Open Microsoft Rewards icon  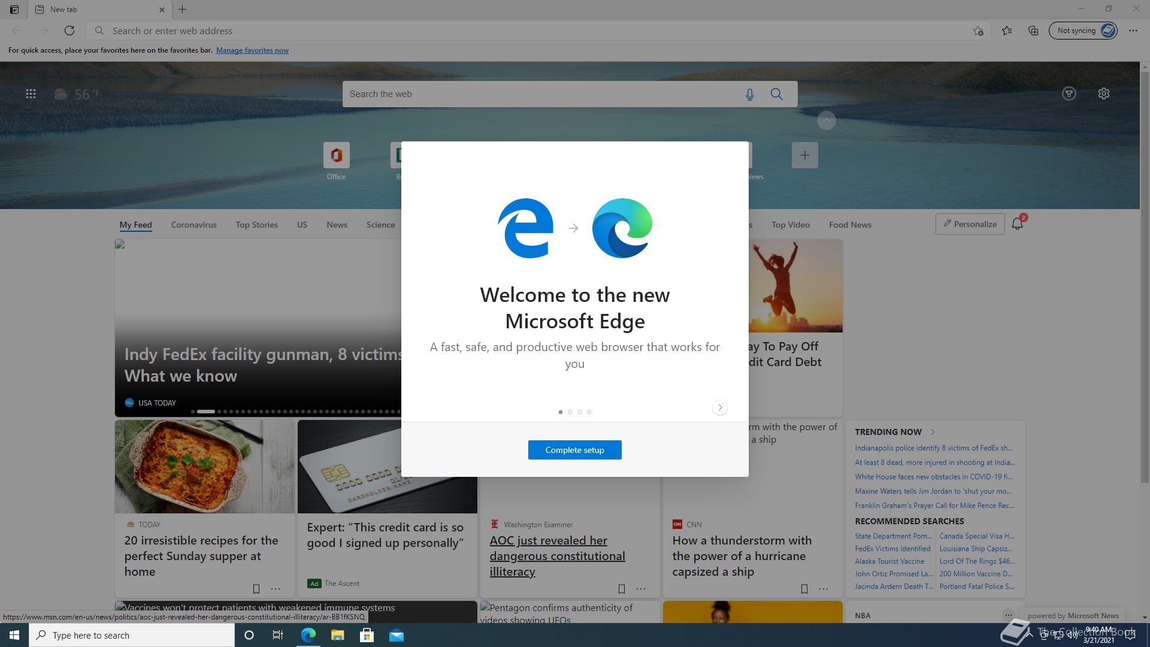tap(1069, 93)
